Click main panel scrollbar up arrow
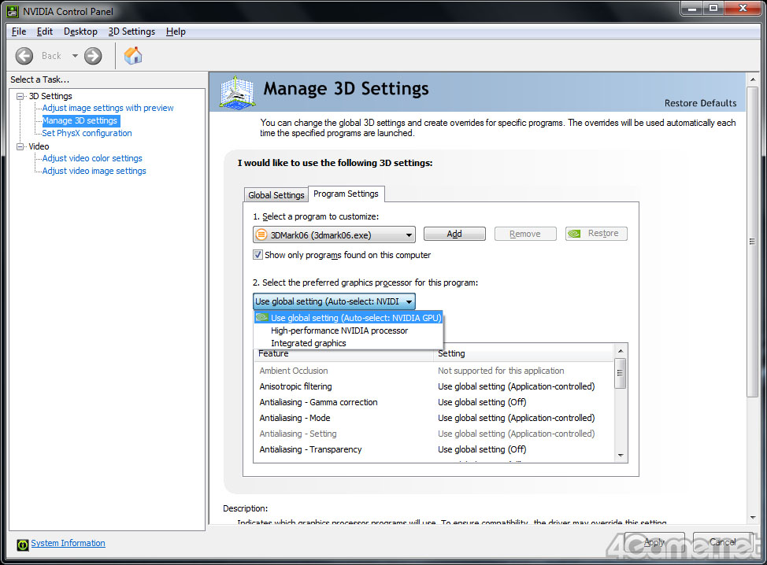767x565 pixels. [x=752, y=79]
